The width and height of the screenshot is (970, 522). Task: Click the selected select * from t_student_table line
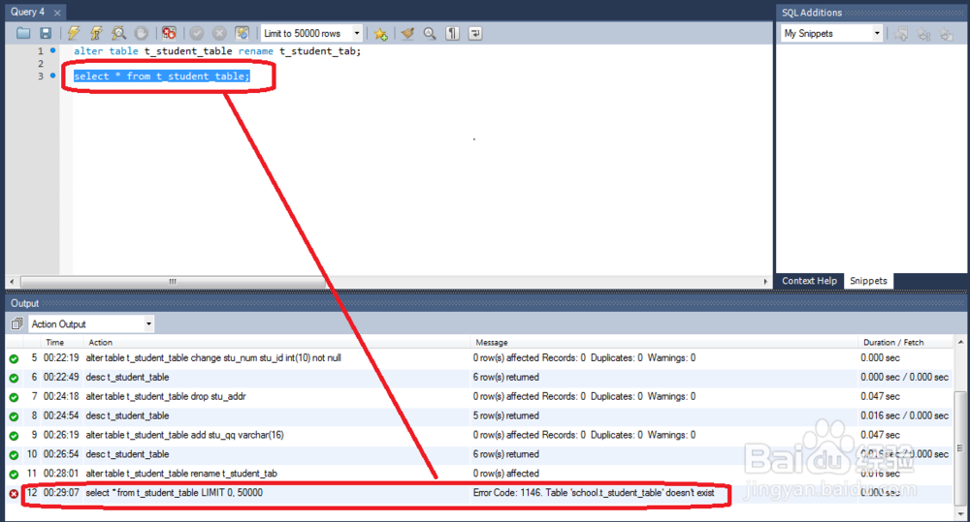coord(161,76)
